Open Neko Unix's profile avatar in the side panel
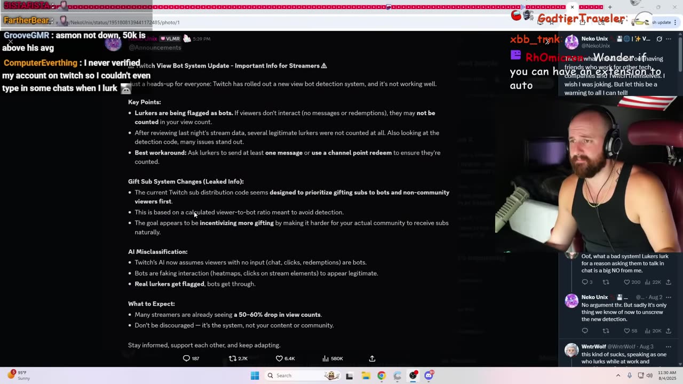This screenshot has height=384, width=683. [x=571, y=42]
